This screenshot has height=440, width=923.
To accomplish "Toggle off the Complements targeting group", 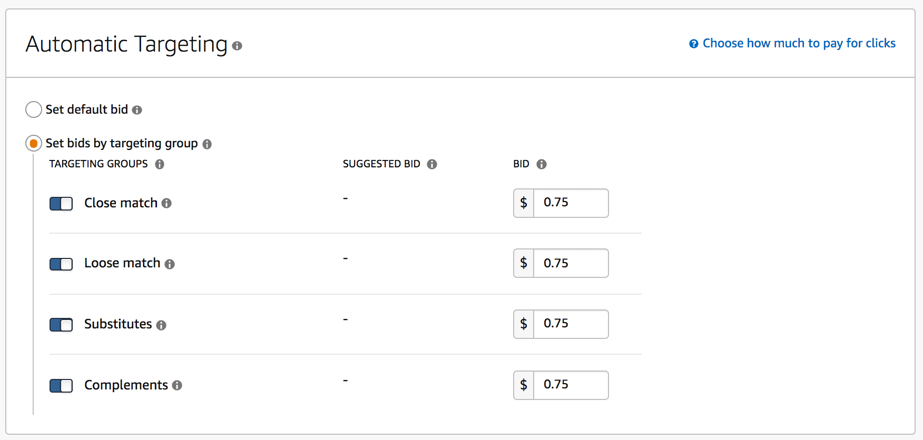I will click(61, 385).
